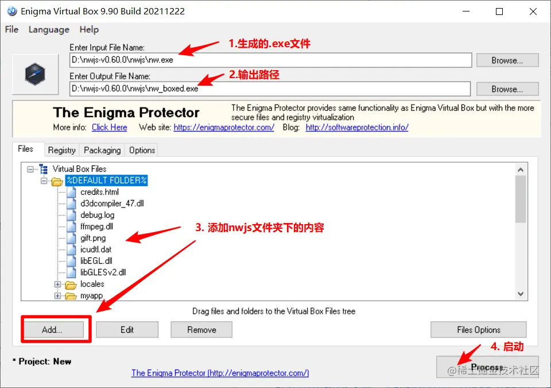This screenshot has height=388, width=551.
Task: Click the myapp folder icon
Action: [x=71, y=296]
